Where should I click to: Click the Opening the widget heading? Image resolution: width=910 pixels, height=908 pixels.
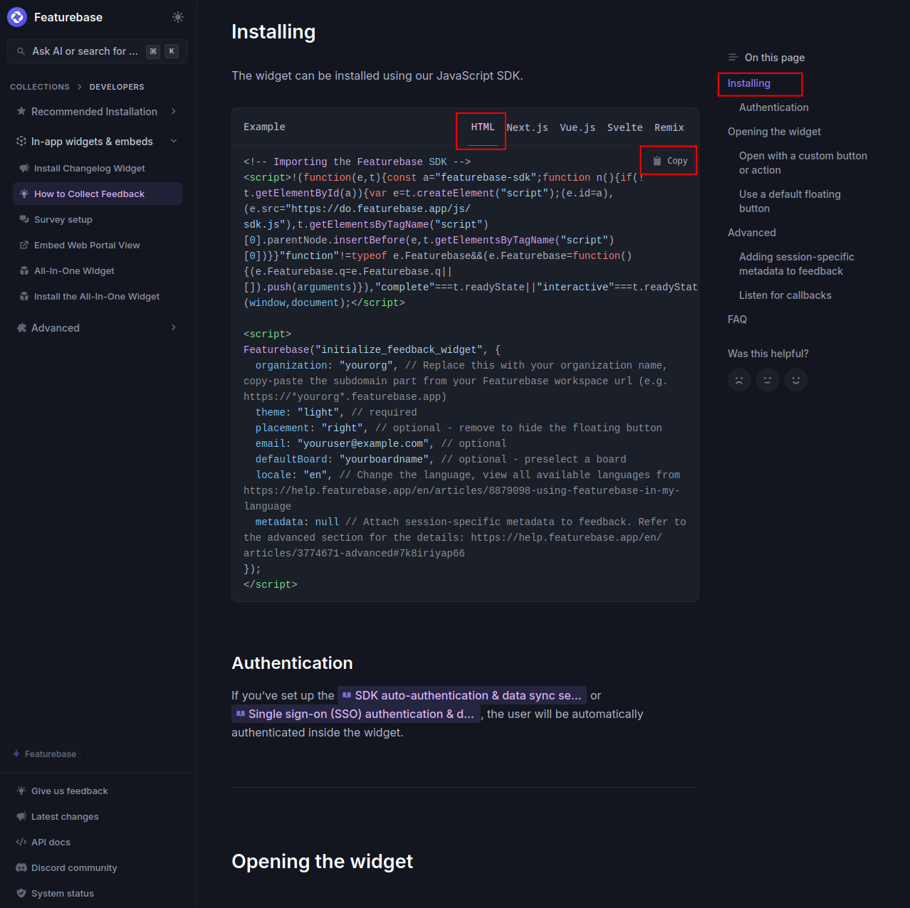point(322,862)
